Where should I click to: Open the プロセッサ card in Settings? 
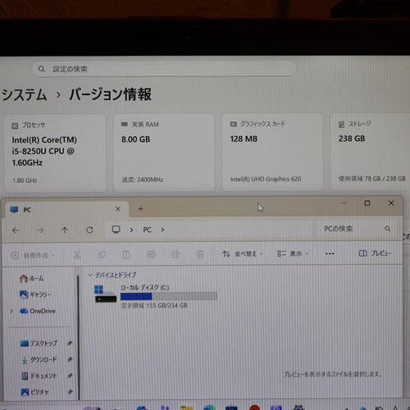click(x=55, y=153)
